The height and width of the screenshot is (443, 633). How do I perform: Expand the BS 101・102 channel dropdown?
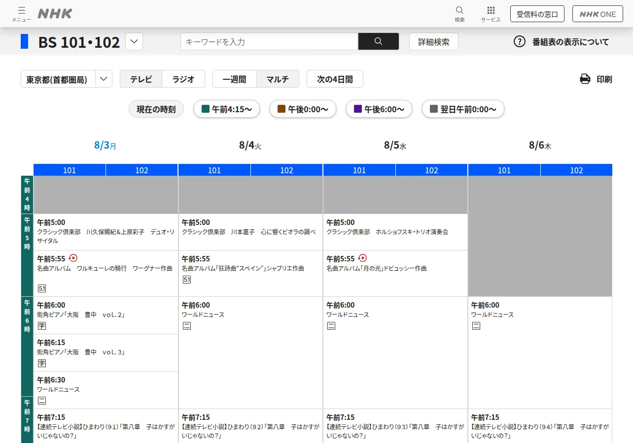134,41
